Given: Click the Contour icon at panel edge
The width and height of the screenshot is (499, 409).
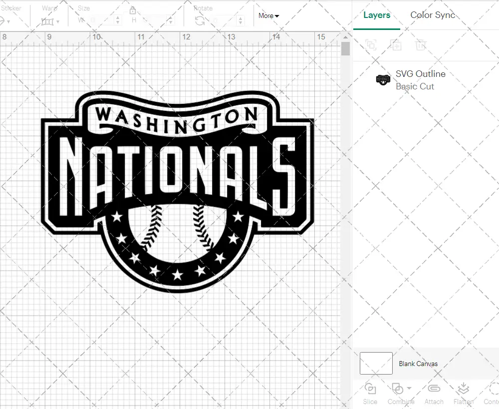Looking at the screenshot, I should click(x=493, y=389).
